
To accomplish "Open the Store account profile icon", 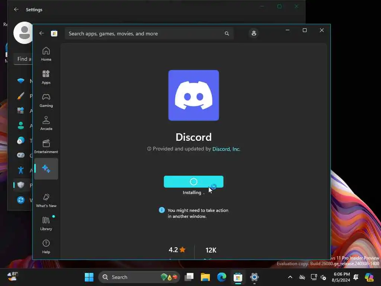I will [x=254, y=33].
